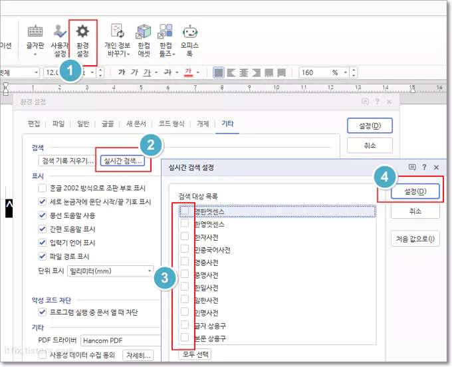Expand underline style dropdown arrow

click(x=156, y=72)
